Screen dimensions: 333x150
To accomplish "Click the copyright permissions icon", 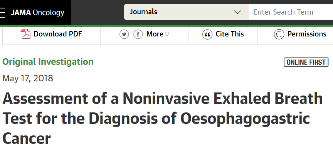I will point(279,35).
